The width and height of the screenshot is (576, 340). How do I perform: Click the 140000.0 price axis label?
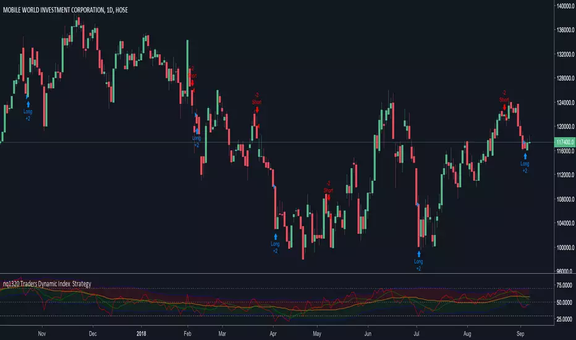tap(565, 6)
